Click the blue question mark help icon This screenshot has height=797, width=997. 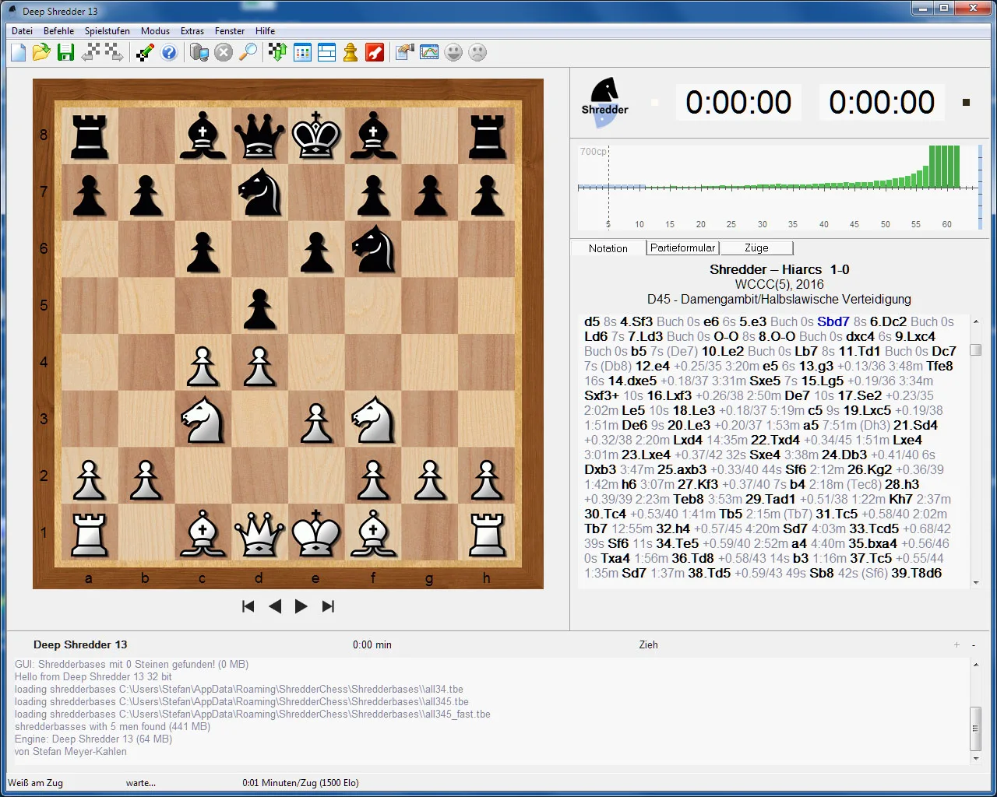click(x=168, y=52)
